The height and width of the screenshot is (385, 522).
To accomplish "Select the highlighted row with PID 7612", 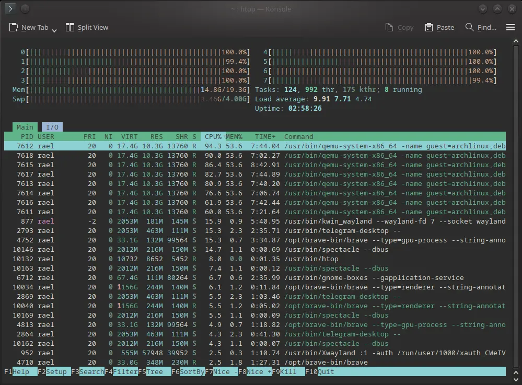I will [x=255, y=146].
